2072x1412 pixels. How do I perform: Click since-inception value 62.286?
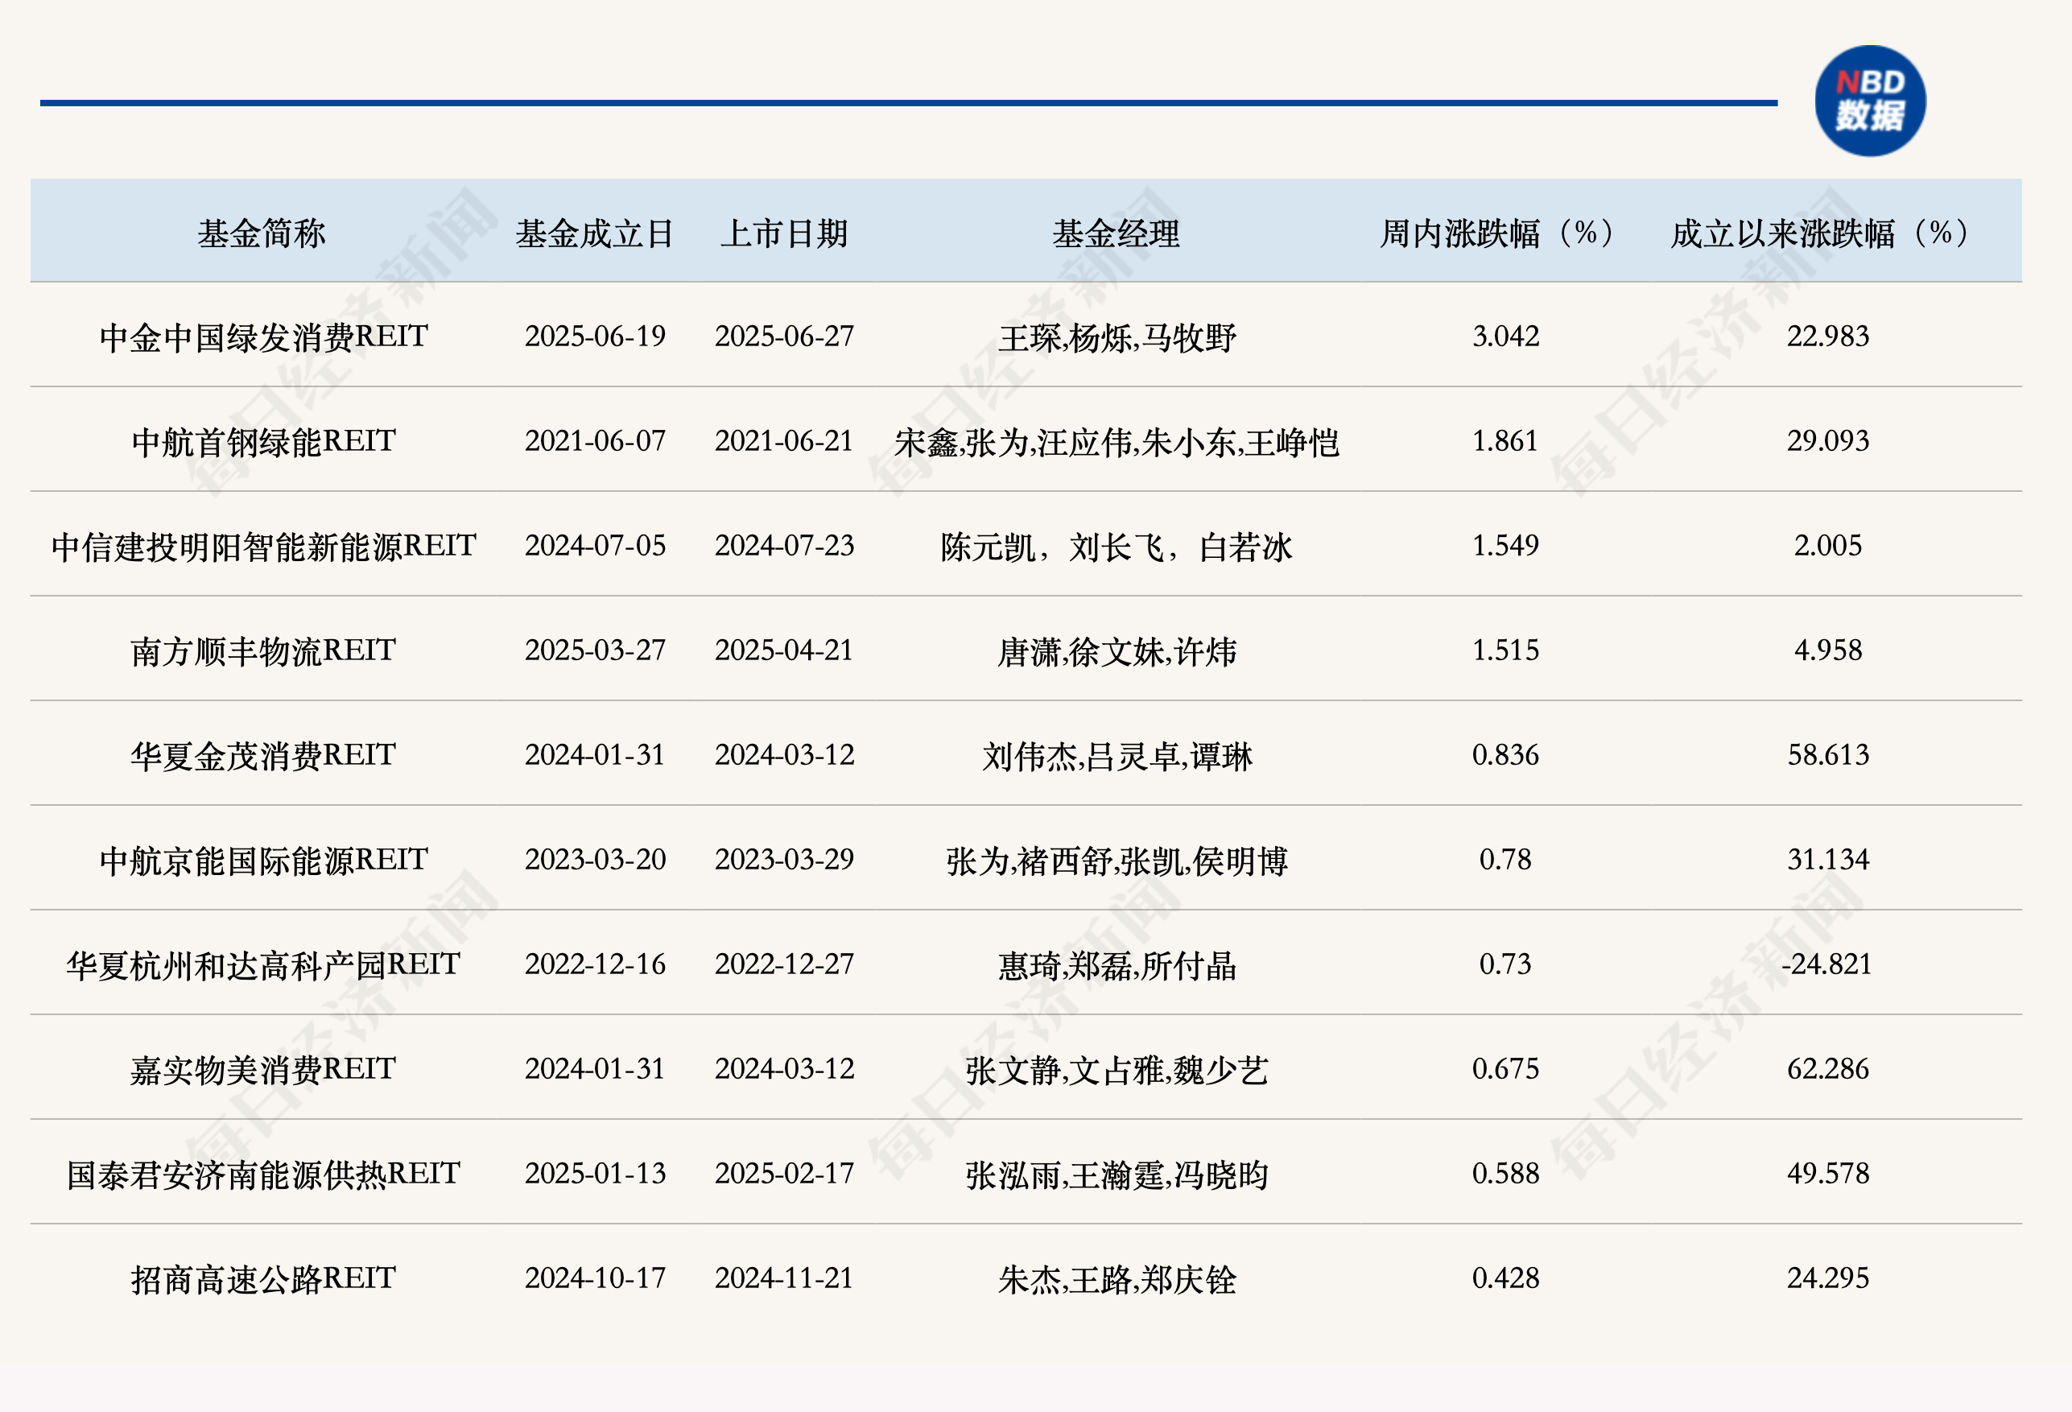click(x=1828, y=1069)
